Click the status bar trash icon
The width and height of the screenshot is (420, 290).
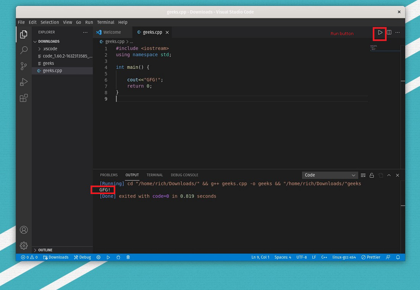click(128, 257)
